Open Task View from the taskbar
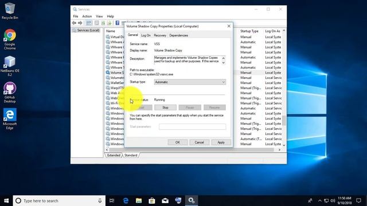The image size is (367, 206). pyautogui.click(x=112, y=201)
